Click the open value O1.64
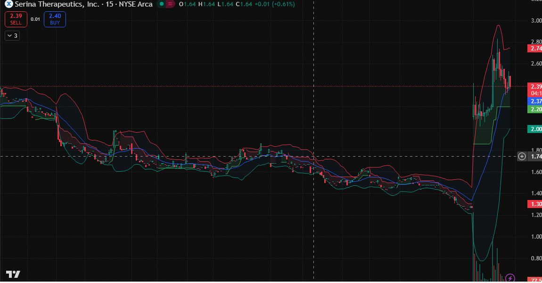This screenshot has width=542, height=283. point(188,4)
